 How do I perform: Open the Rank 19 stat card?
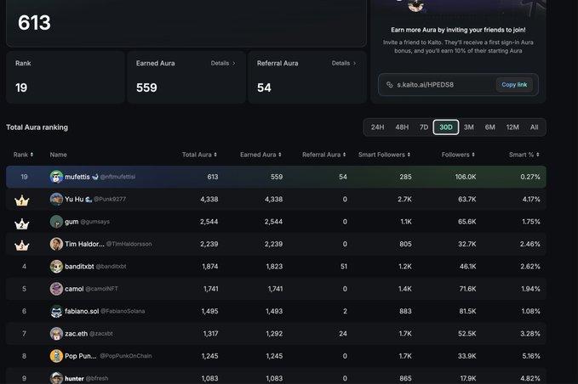[x=66, y=77]
